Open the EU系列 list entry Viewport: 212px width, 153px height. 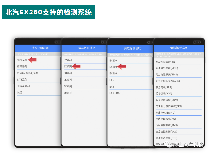(x=84, y=73)
